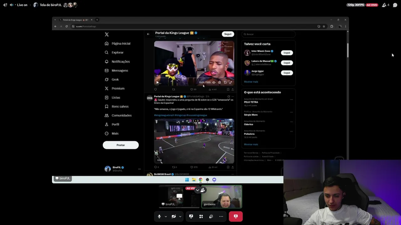Open the Chrome extensions puzzle icon
401x225 pixels.
point(332,26)
